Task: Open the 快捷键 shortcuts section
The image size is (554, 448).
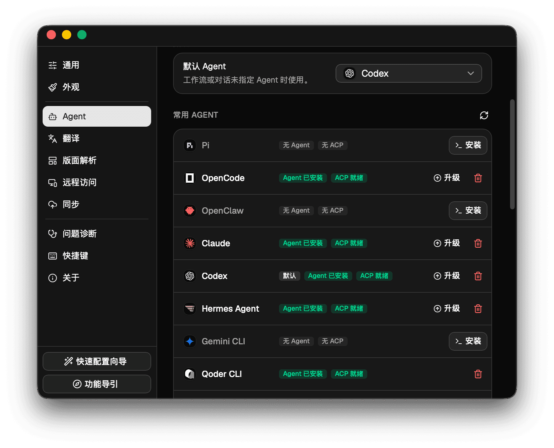Action: click(97, 256)
